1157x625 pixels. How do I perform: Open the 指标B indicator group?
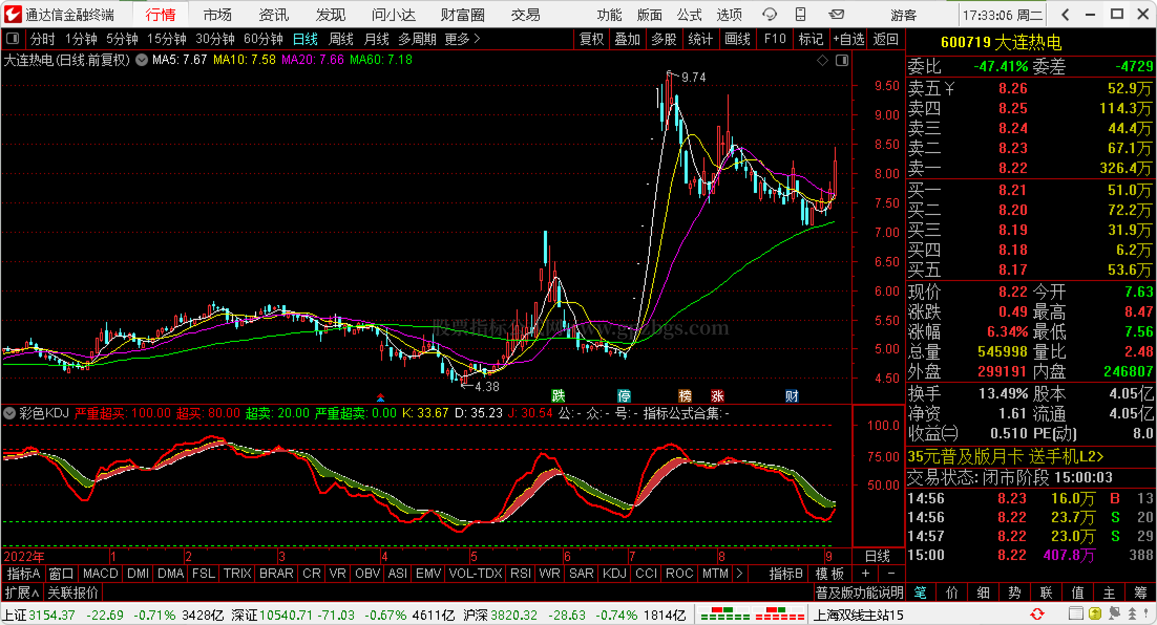pos(786,574)
